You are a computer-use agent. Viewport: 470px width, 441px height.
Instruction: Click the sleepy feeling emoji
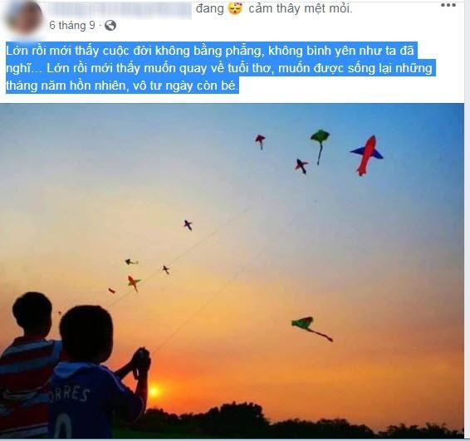click(x=235, y=8)
